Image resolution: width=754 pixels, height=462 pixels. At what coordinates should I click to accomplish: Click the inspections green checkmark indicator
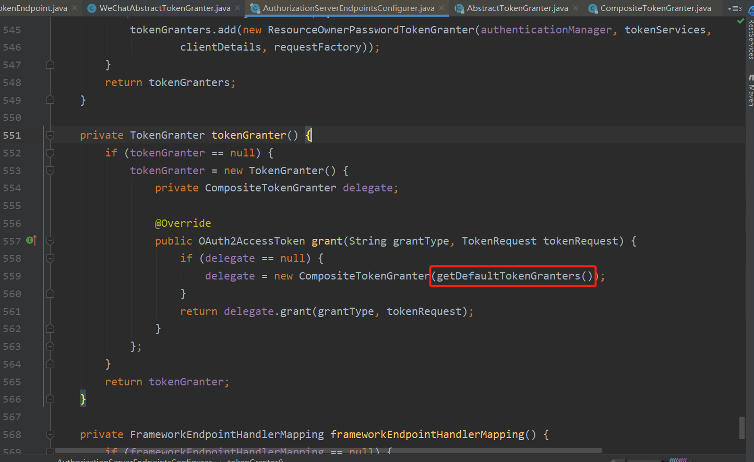click(741, 21)
